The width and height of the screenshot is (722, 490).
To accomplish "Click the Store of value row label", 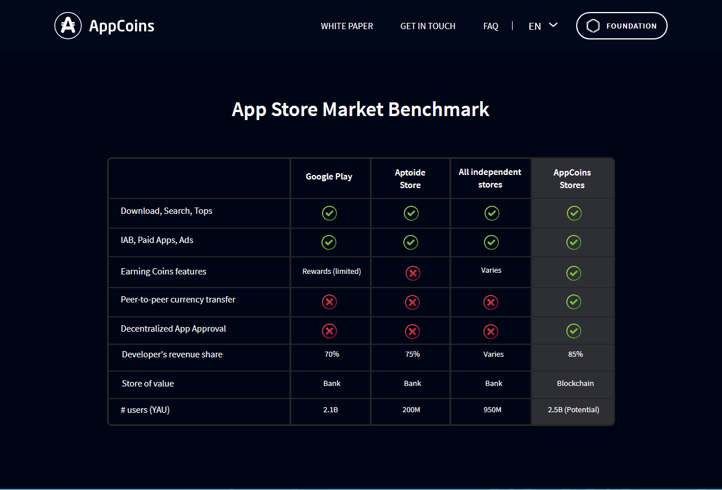I will point(148,384).
